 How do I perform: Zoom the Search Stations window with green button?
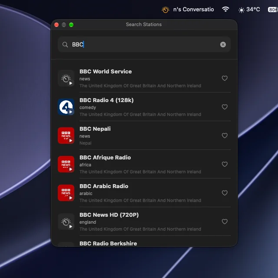click(71, 25)
